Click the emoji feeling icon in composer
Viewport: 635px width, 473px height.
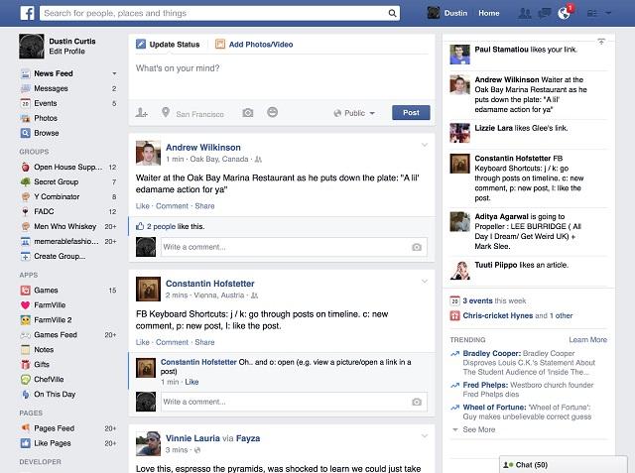tap(273, 112)
